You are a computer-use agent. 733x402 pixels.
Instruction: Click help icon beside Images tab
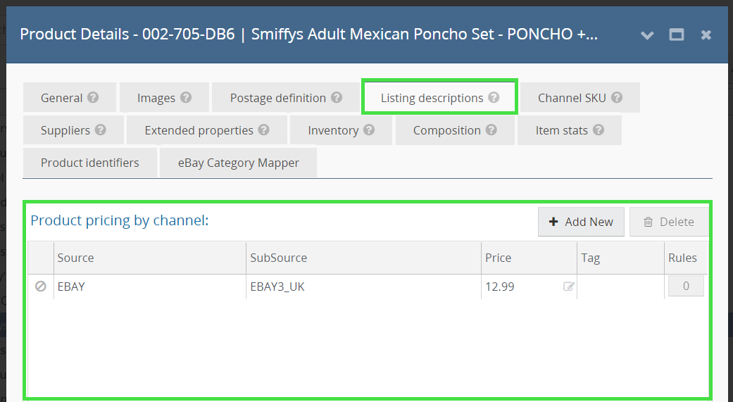click(x=185, y=98)
